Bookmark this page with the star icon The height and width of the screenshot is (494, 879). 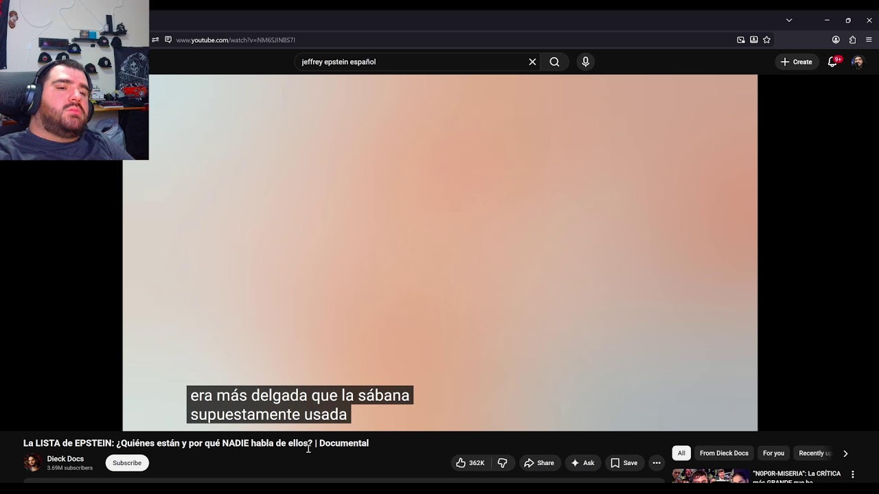tap(767, 40)
